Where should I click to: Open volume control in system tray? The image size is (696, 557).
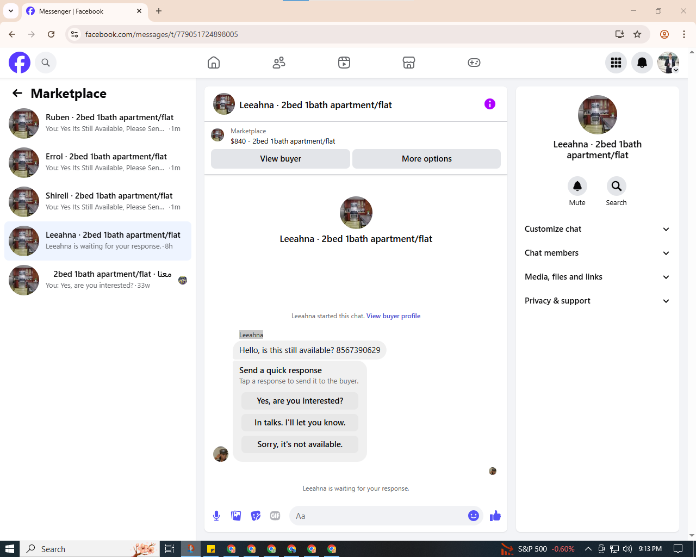pyautogui.click(x=627, y=549)
